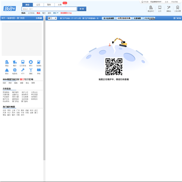Select the hotel category icon in sidebar
Image resolution: width=182 pixels, height=182 pixels.
pos(7,62)
